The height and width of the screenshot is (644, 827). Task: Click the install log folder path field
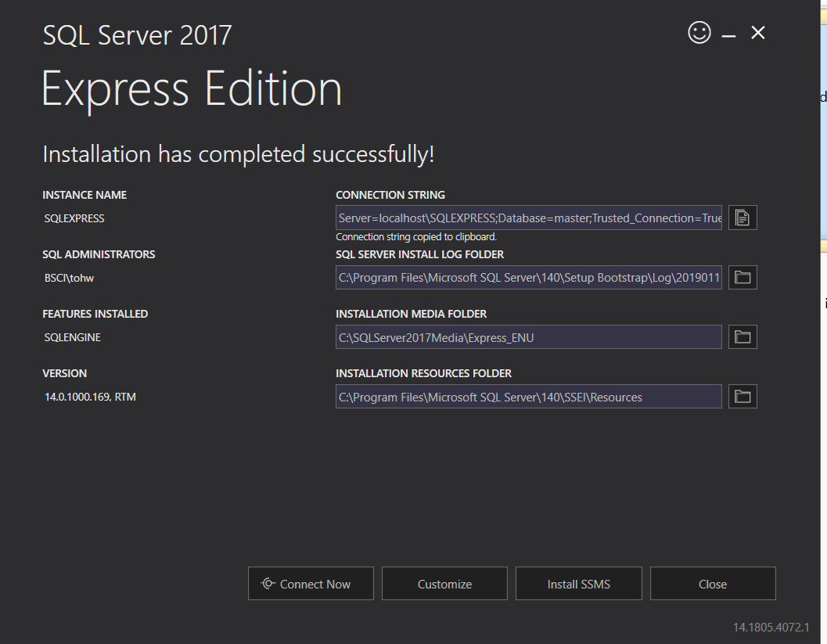point(528,278)
